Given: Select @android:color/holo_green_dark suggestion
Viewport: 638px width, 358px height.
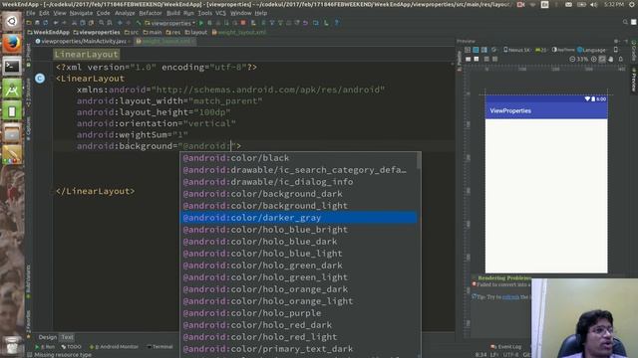Looking at the screenshot, I should (x=298, y=266).
